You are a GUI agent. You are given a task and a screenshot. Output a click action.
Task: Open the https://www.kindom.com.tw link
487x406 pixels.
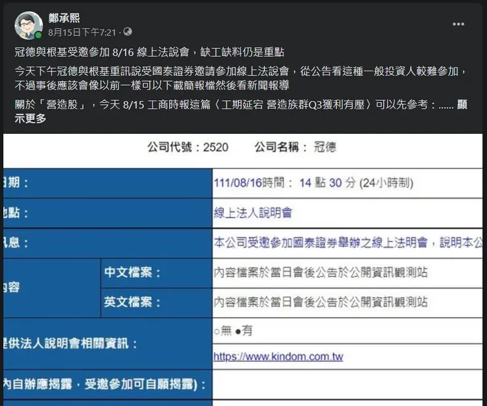(x=278, y=357)
